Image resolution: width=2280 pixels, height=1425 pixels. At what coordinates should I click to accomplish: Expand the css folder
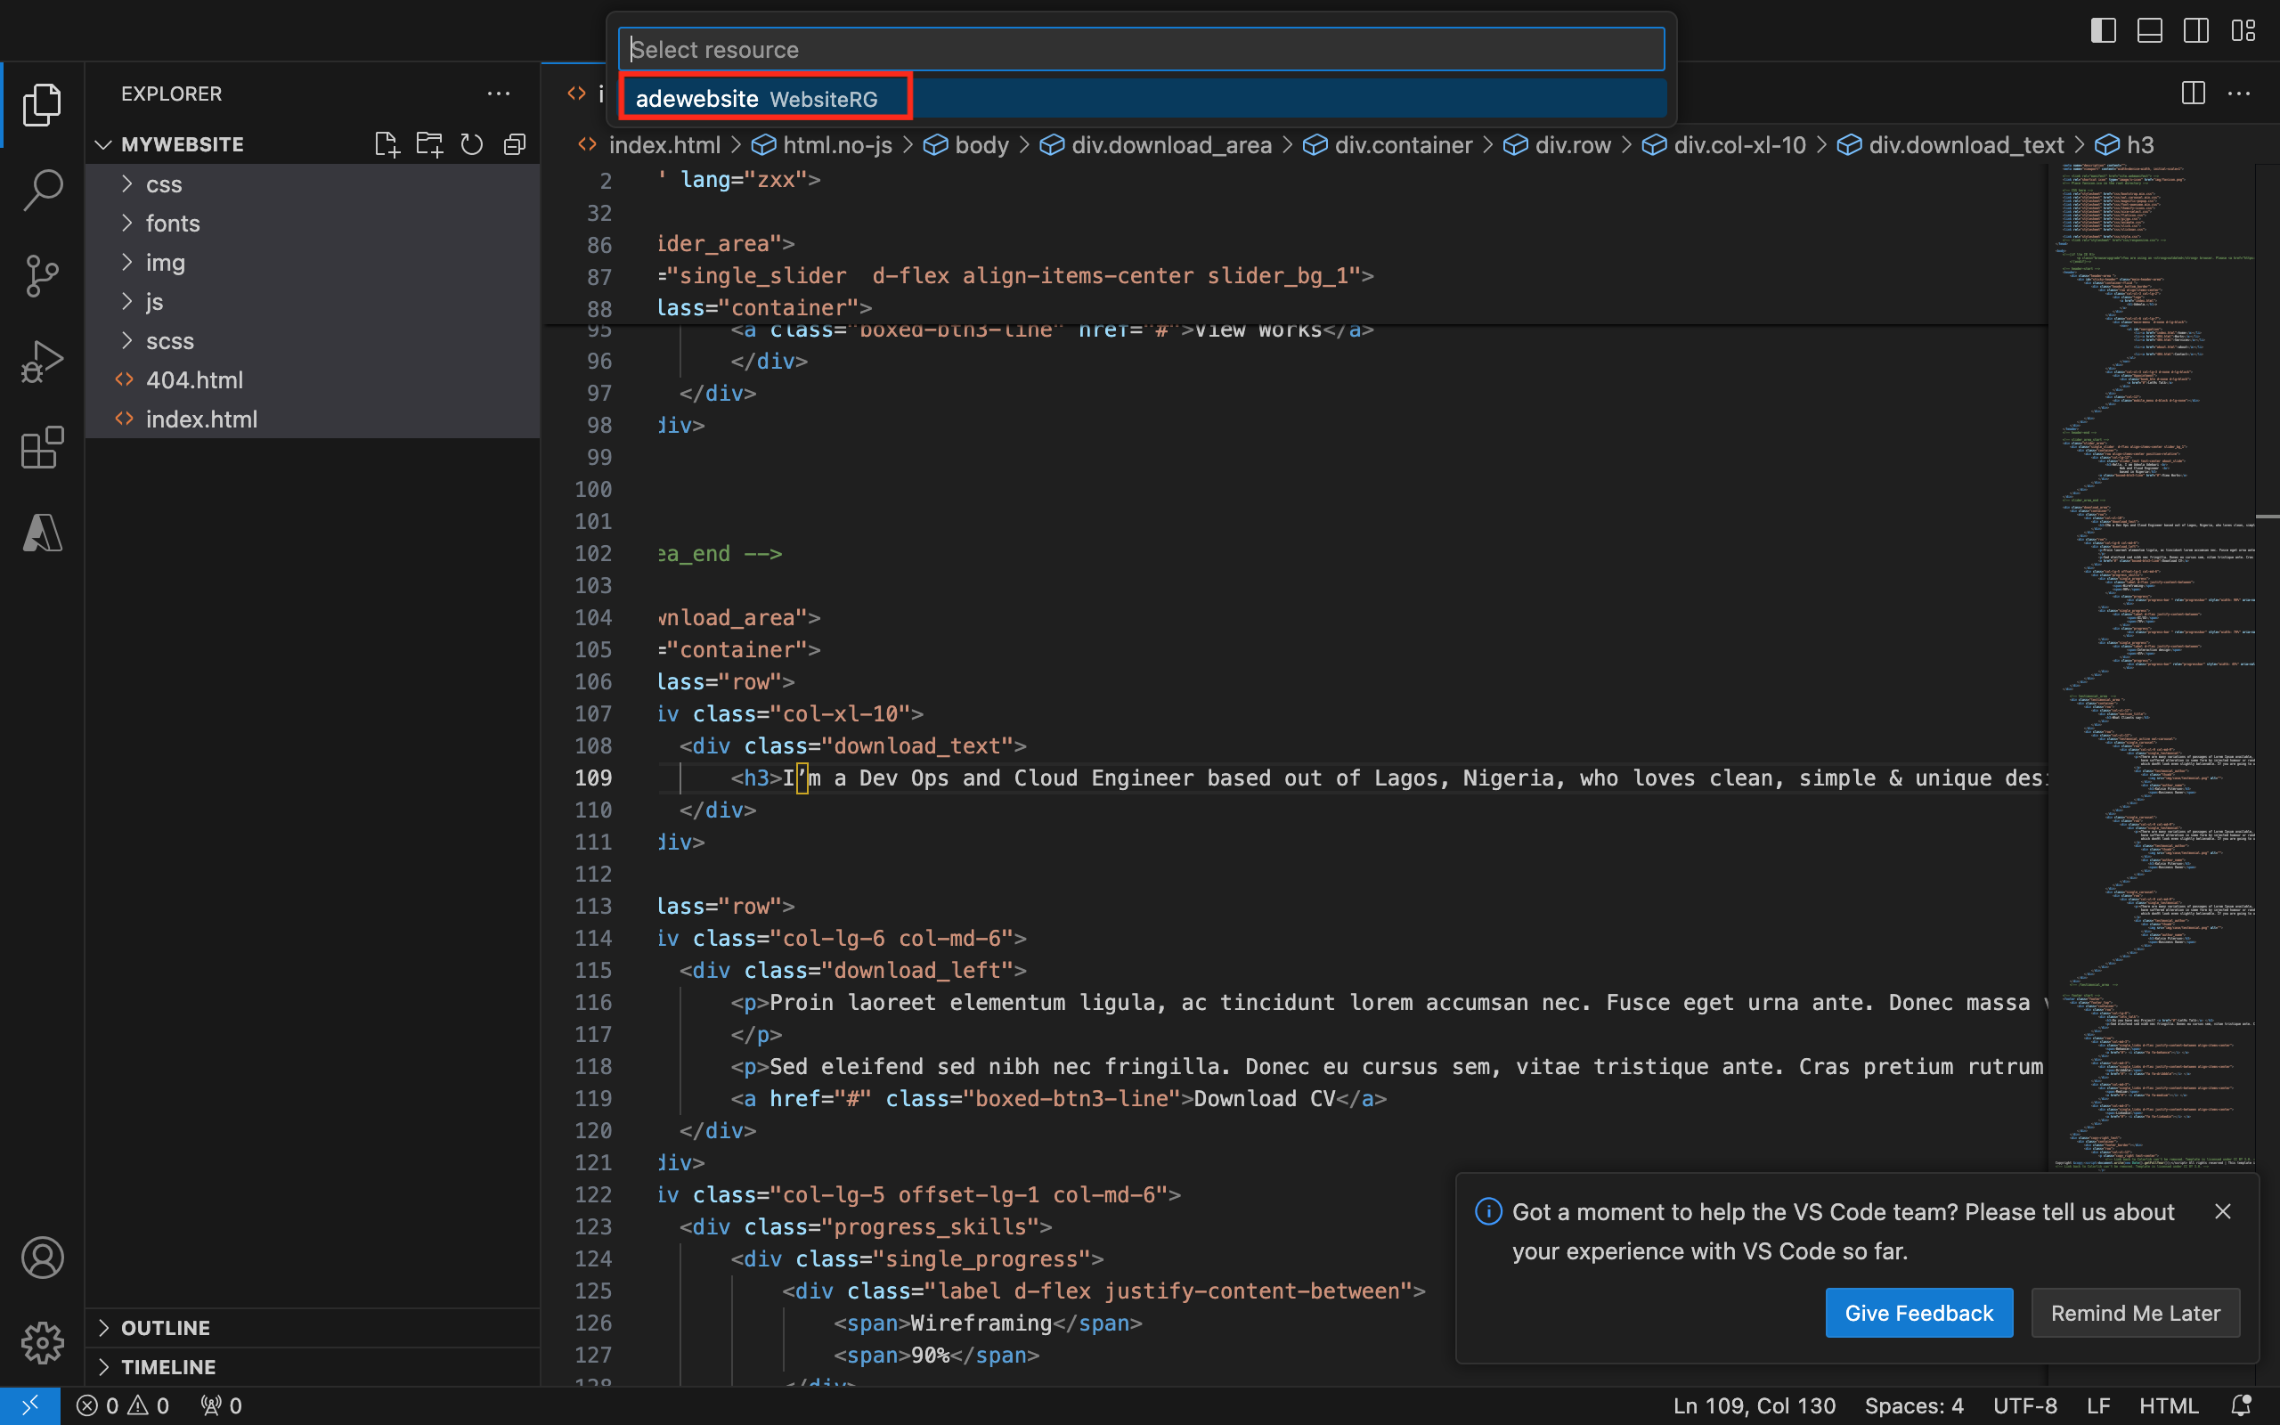click(164, 183)
